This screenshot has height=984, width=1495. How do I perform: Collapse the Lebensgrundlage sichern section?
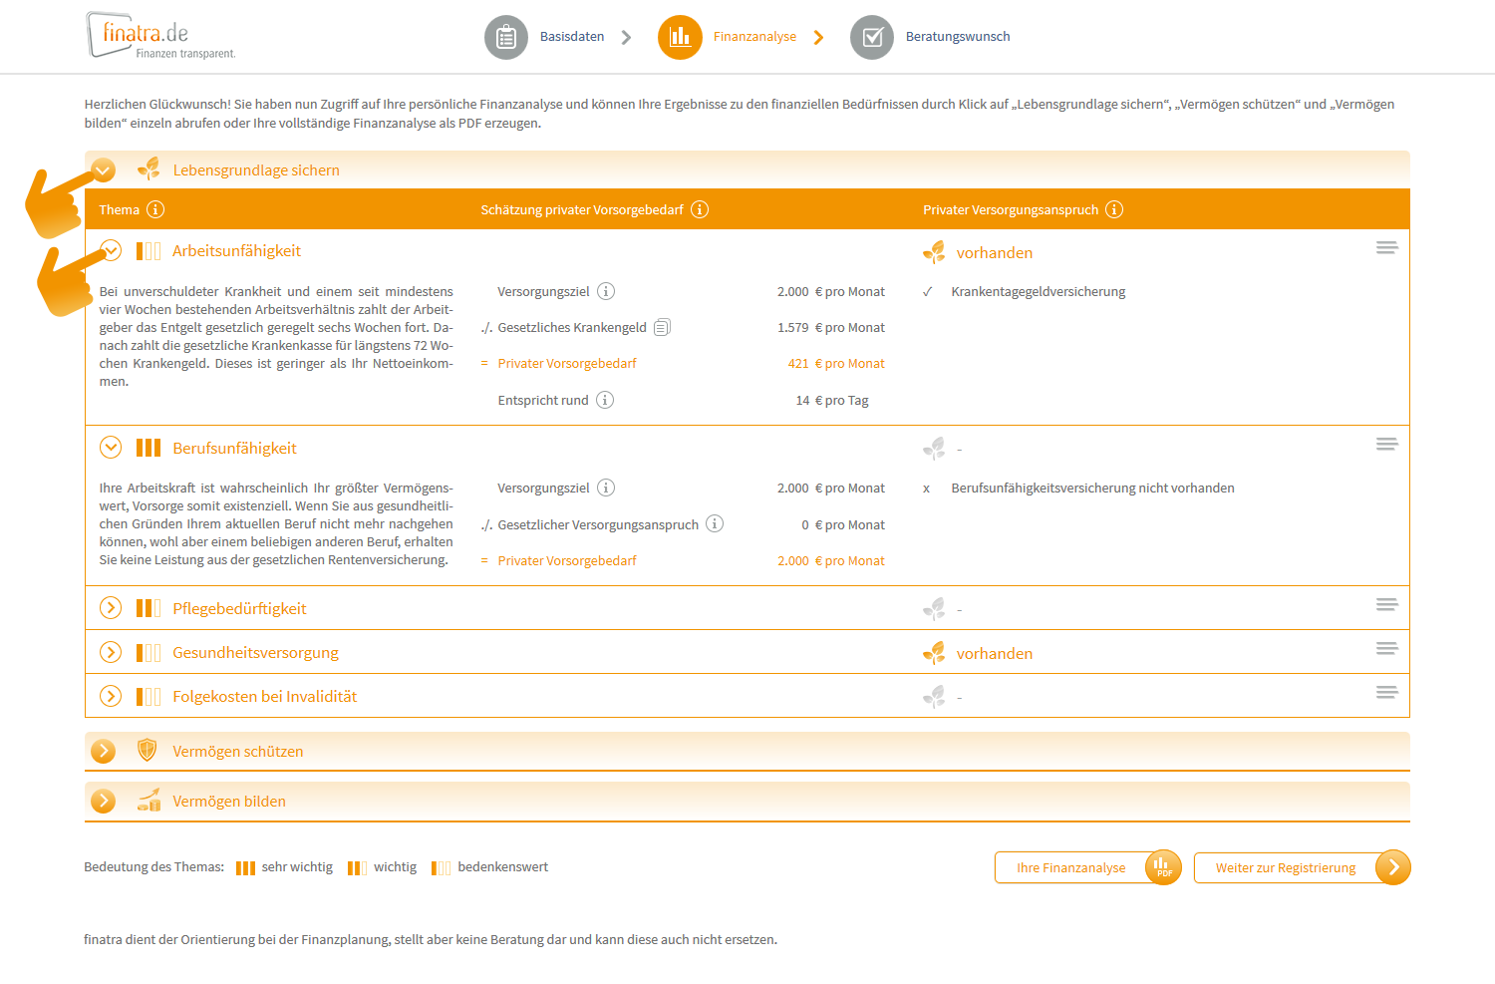pos(103,170)
